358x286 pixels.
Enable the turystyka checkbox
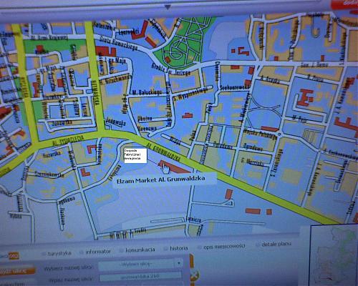pos(44,254)
